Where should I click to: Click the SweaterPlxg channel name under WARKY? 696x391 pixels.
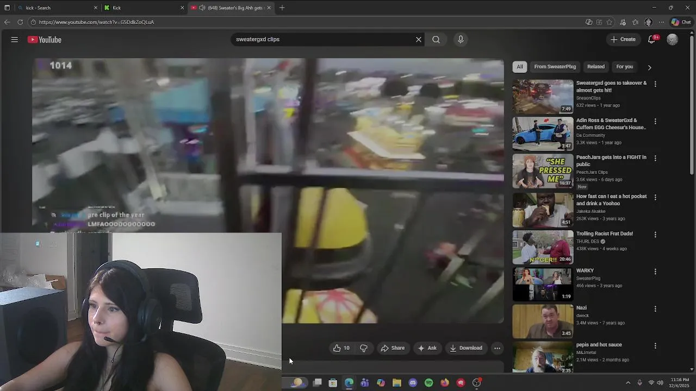(588, 279)
